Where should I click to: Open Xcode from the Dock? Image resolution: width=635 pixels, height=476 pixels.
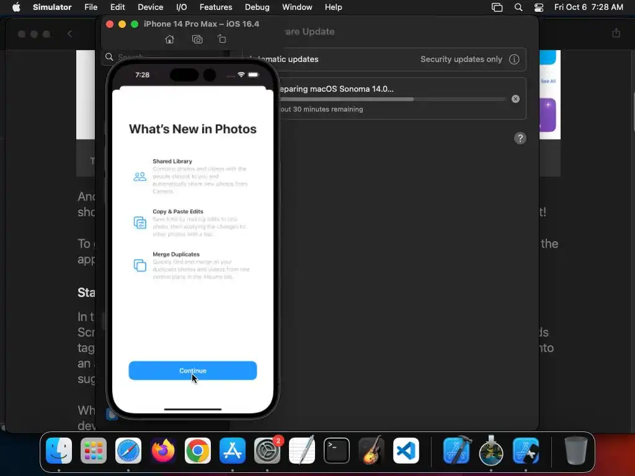click(x=457, y=451)
